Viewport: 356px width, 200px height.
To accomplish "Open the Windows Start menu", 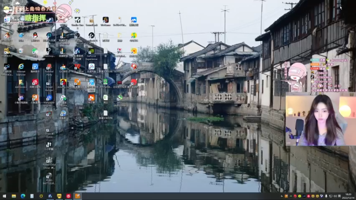I will tap(4, 196).
